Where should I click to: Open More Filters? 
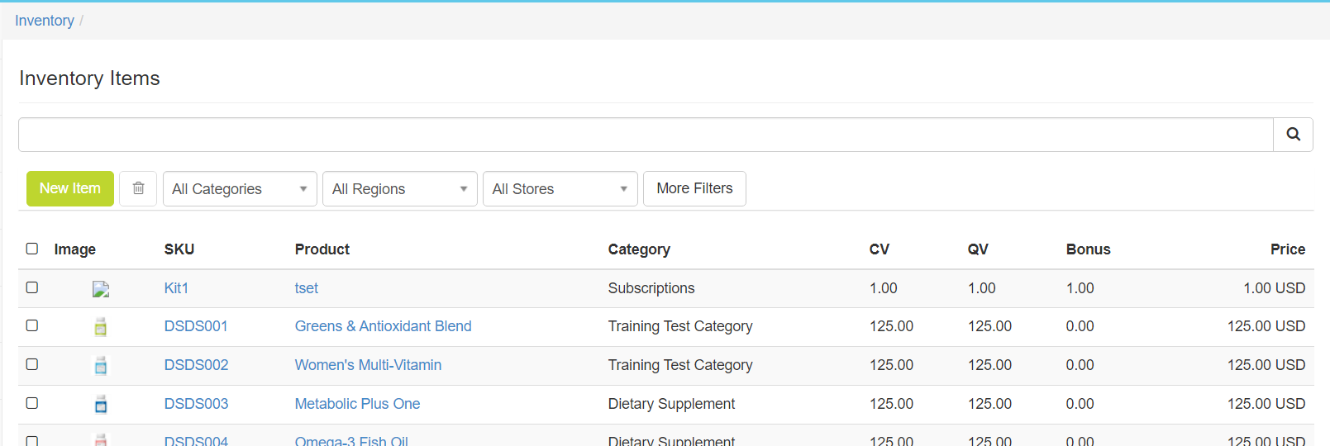click(694, 188)
